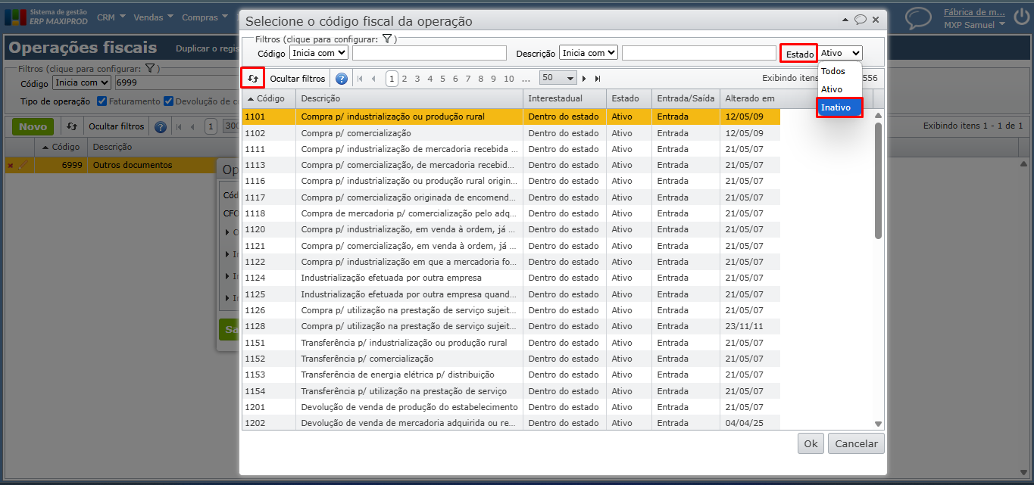
Task: Click the vertical scrollbar of the results grid
Action: 878,182
